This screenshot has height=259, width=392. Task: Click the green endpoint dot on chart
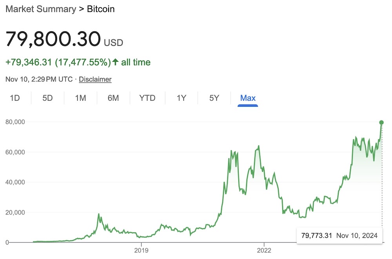381,122
